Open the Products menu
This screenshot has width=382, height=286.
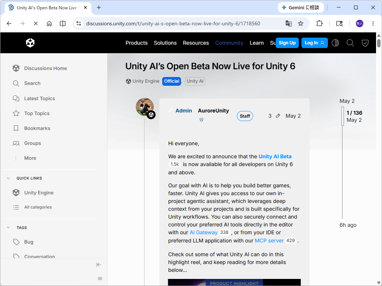[137, 43]
